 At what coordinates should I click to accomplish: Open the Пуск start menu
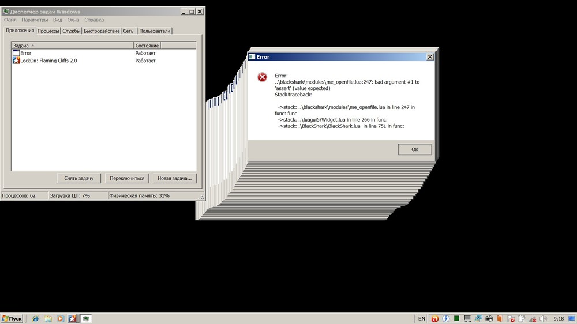[x=12, y=318]
